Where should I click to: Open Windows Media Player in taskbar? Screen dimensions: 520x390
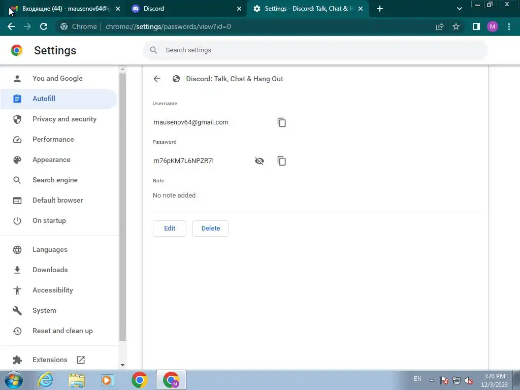point(107,380)
